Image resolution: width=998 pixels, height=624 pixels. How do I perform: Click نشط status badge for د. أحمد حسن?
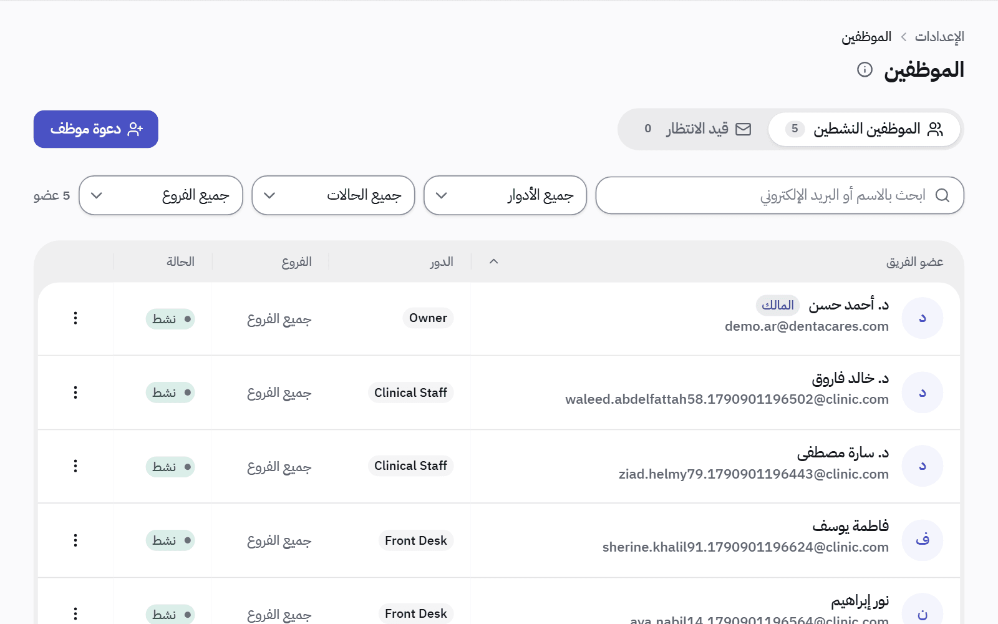(170, 319)
